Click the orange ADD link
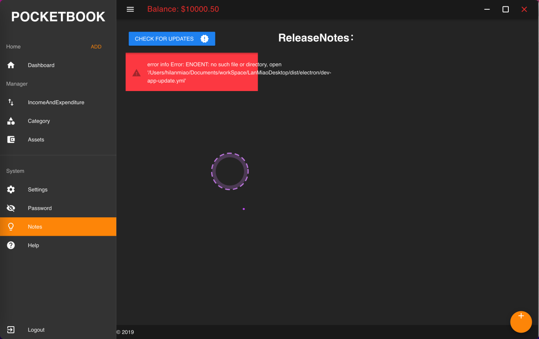Image resolution: width=539 pixels, height=339 pixels. tap(96, 47)
